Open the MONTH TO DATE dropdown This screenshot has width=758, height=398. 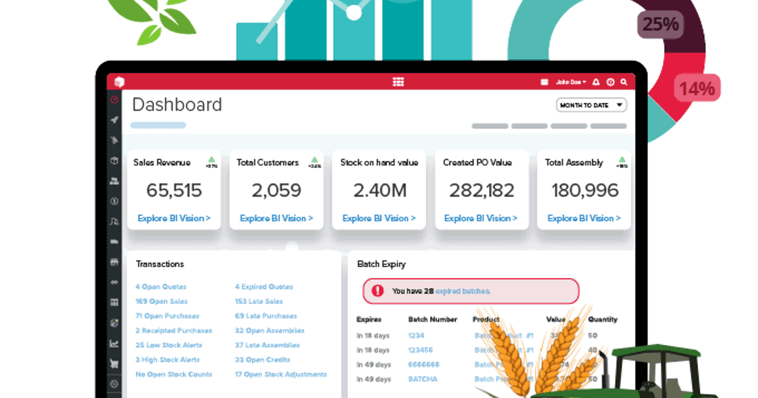(591, 105)
